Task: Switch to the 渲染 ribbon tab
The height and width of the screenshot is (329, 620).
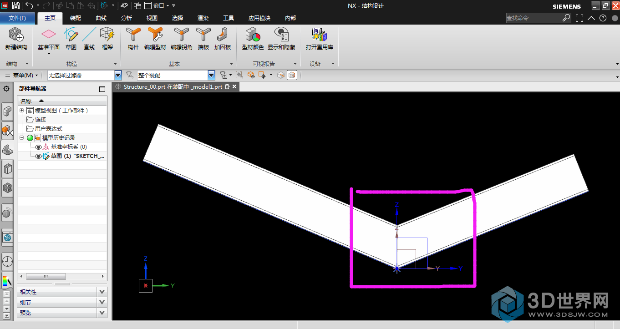Action: pyautogui.click(x=203, y=18)
